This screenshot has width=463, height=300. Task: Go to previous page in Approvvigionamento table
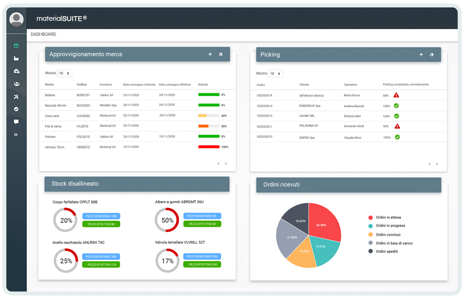pyautogui.click(x=218, y=163)
